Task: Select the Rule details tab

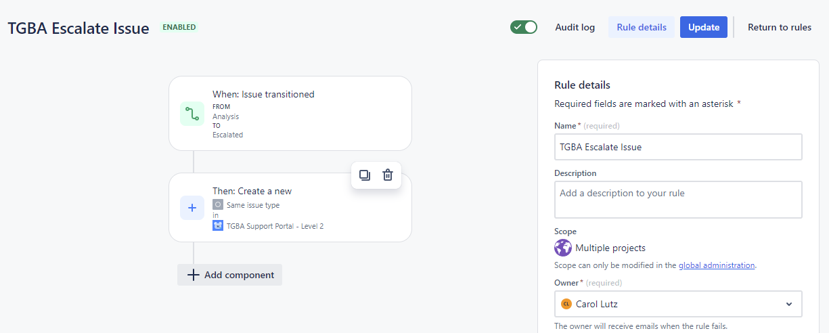Action: (x=642, y=27)
